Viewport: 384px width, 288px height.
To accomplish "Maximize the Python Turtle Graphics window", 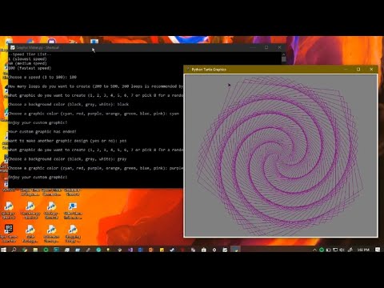I will pyautogui.click(x=358, y=70).
